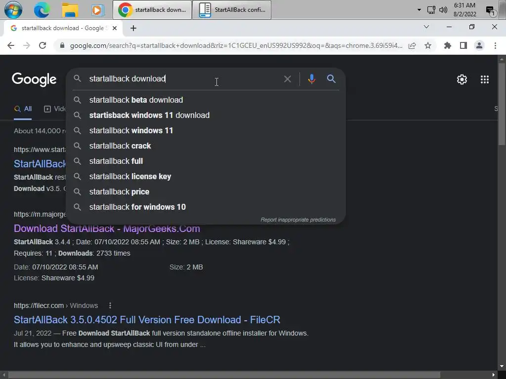Open the clock showing 6:31 AM

464,10
